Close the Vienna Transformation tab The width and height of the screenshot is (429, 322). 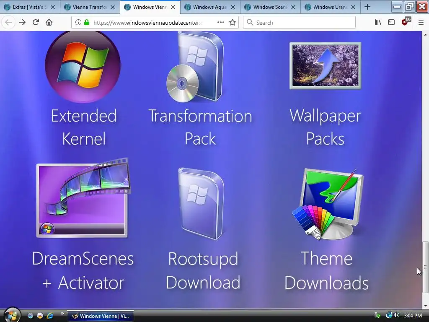point(113,7)
